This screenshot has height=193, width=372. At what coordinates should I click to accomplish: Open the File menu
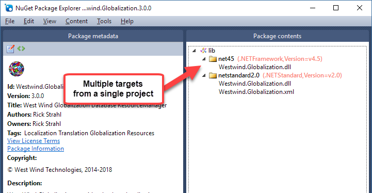click(x=10, y=21)
